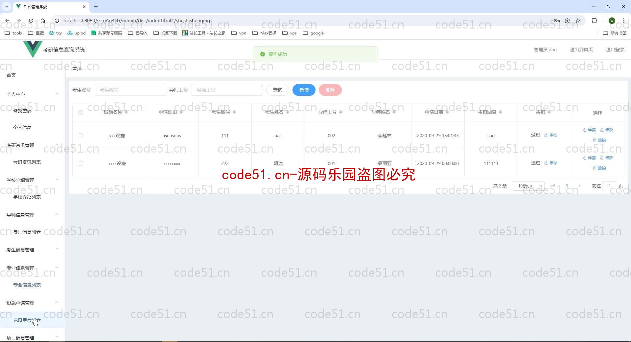Open the 所有书签 bookmarks folder
The image size is (631, 342).
tap(615, 33)
